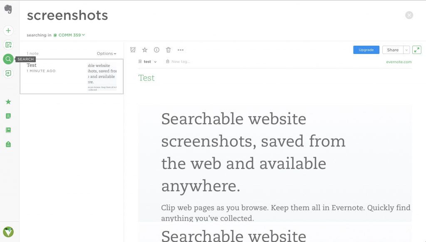Click the Evernote elephant logo
The width and height of the screenshot is (426, 242).
point(8,9)
